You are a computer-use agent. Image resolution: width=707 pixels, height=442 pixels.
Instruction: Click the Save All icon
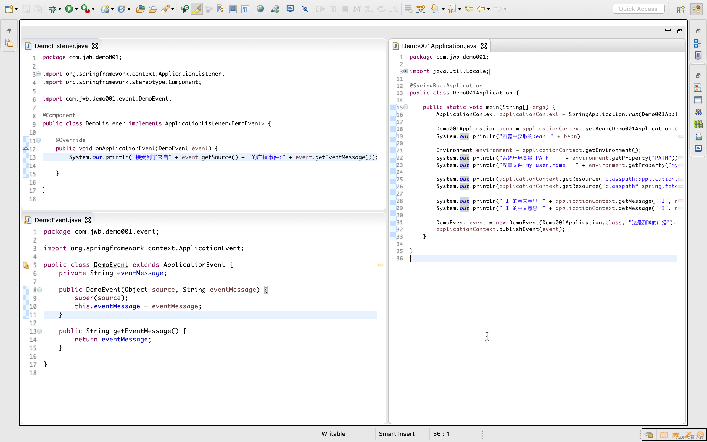(x=38, y=9)
